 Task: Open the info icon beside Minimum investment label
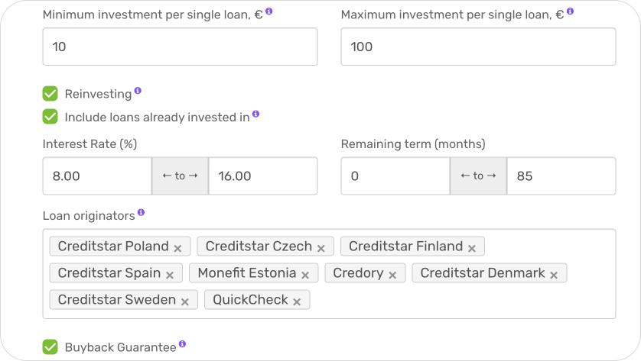269,11
